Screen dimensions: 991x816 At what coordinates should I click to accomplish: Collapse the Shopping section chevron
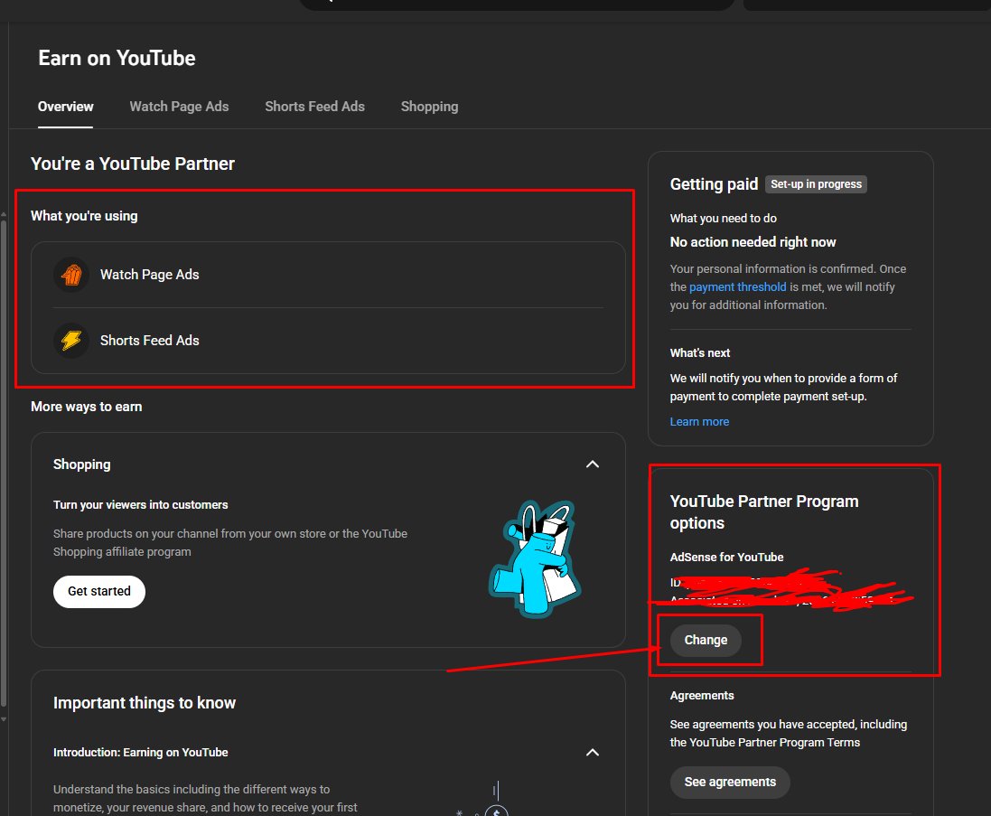[593, 464]
